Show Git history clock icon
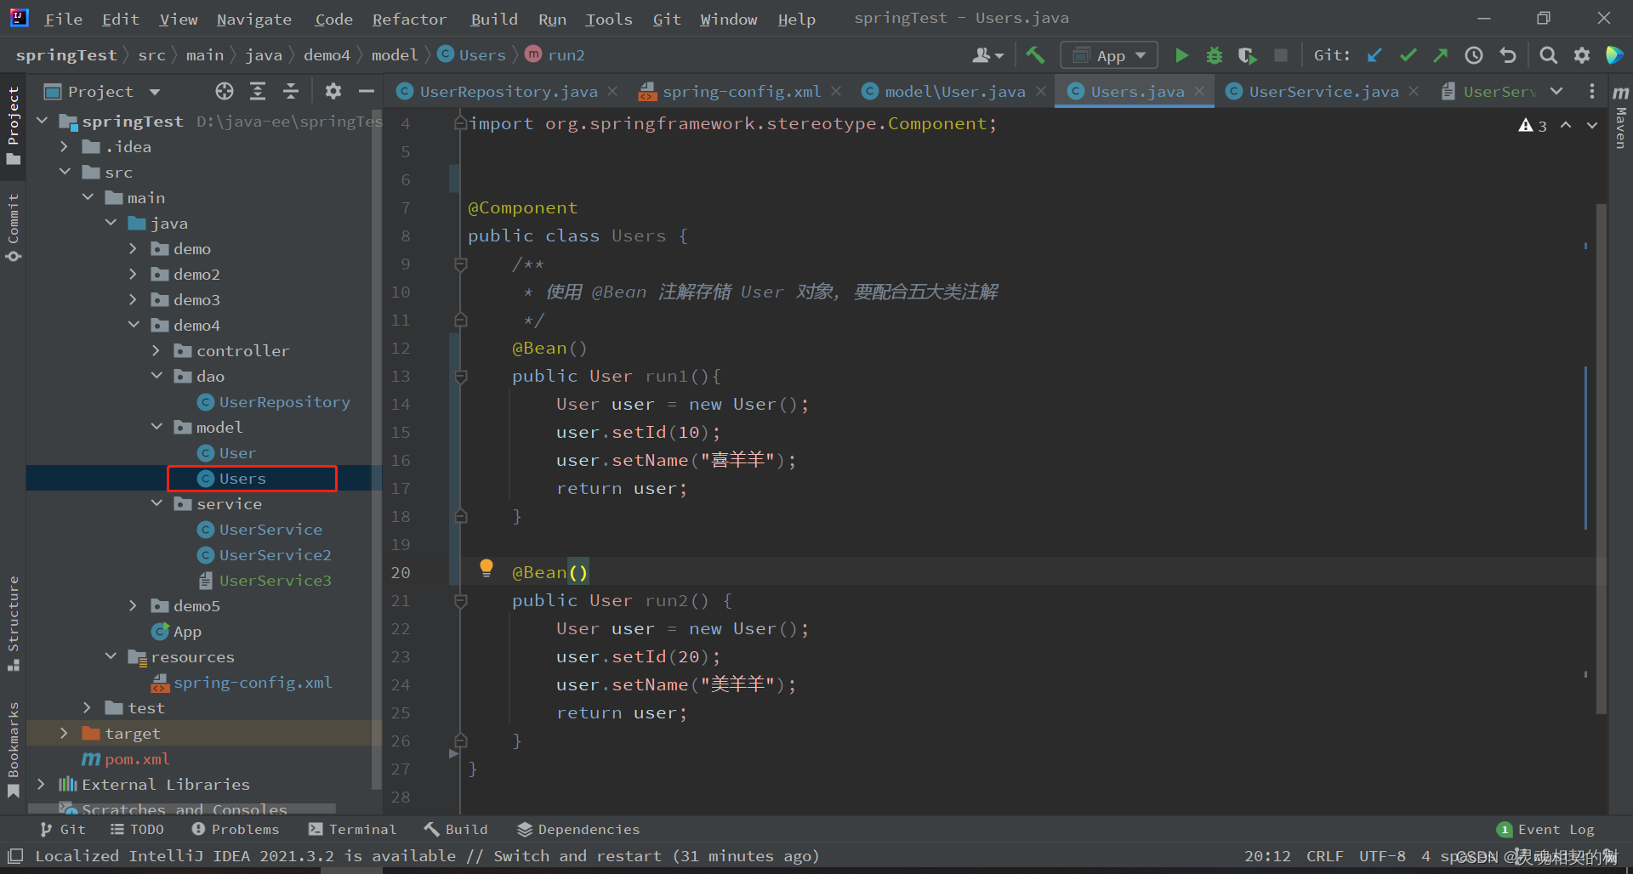 click(1474, 55)
